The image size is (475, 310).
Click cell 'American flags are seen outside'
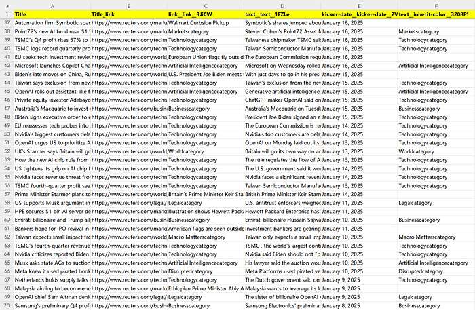pyautogui.click(x=206, y=229)
